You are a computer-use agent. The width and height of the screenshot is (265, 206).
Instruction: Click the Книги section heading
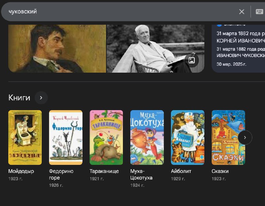(19, 98)
